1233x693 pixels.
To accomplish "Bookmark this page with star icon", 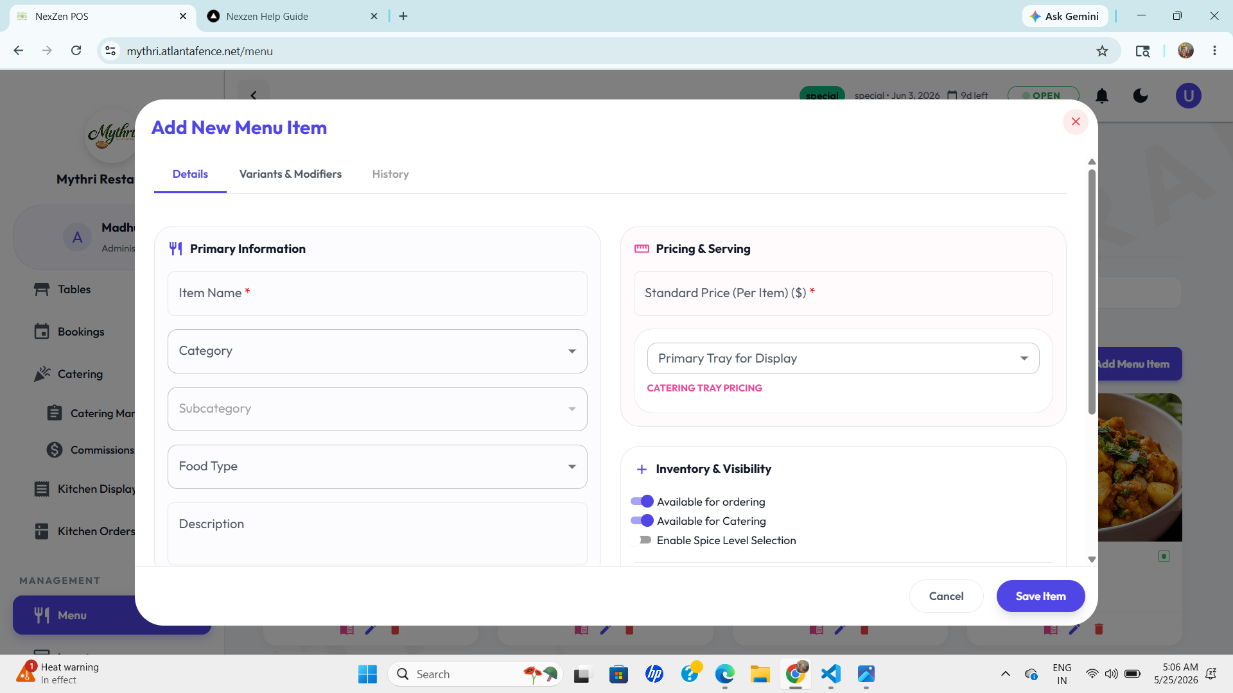I will pyautogui.click(x=1102, y=51).
